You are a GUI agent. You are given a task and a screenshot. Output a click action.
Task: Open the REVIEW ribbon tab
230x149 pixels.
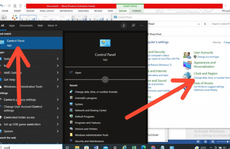pos(98,11)
